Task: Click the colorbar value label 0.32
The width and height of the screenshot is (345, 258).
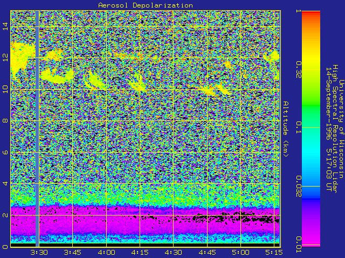Action: pos(298,70)
